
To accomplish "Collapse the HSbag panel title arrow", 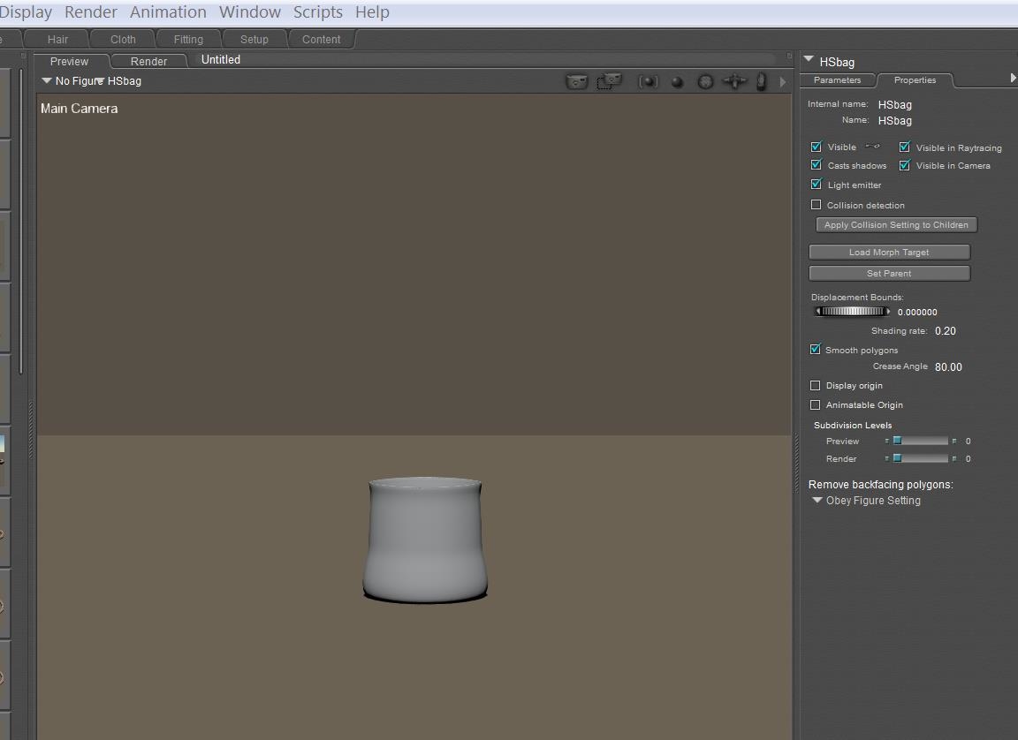I will point(809,60).
